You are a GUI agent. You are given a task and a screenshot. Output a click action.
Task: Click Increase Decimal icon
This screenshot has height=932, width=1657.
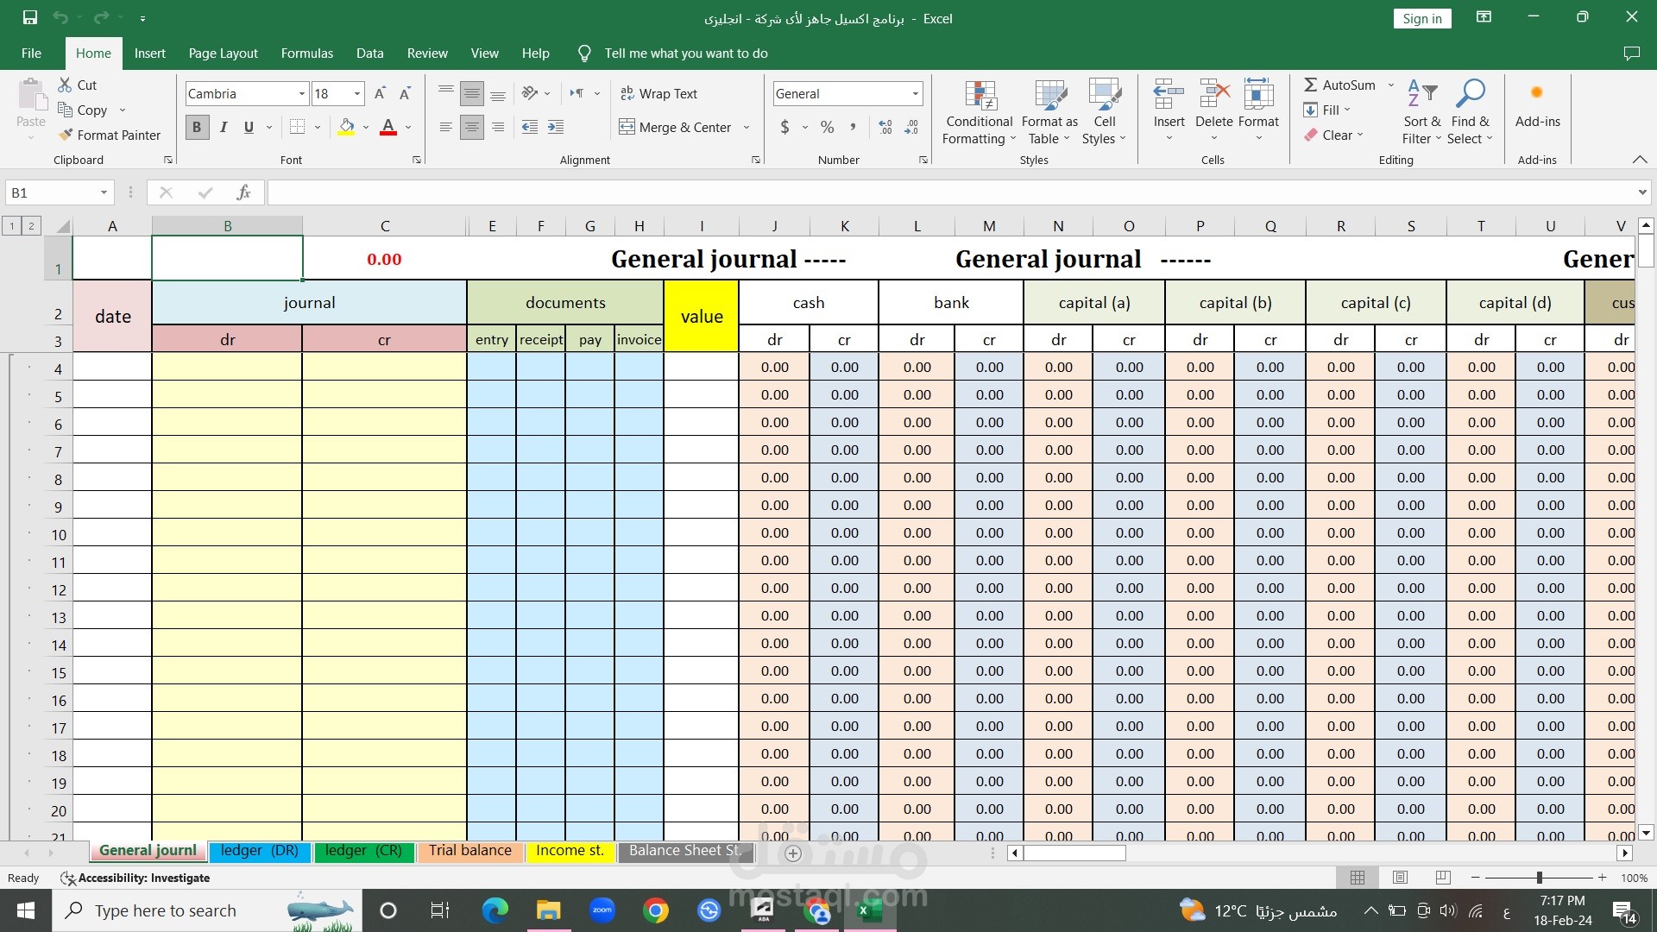pyautogui.click(x=885, y=127)
